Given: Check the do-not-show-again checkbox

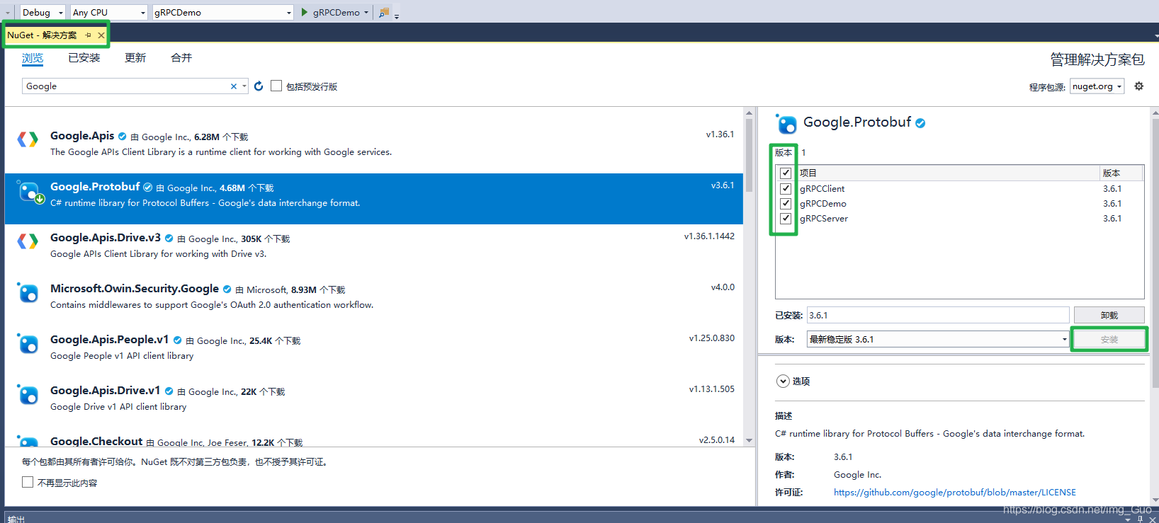Looking at the screenshot, I should pos(28,482).
